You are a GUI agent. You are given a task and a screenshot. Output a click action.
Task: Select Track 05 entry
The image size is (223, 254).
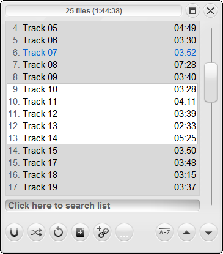pyautogui.click(x=102, y=28)
